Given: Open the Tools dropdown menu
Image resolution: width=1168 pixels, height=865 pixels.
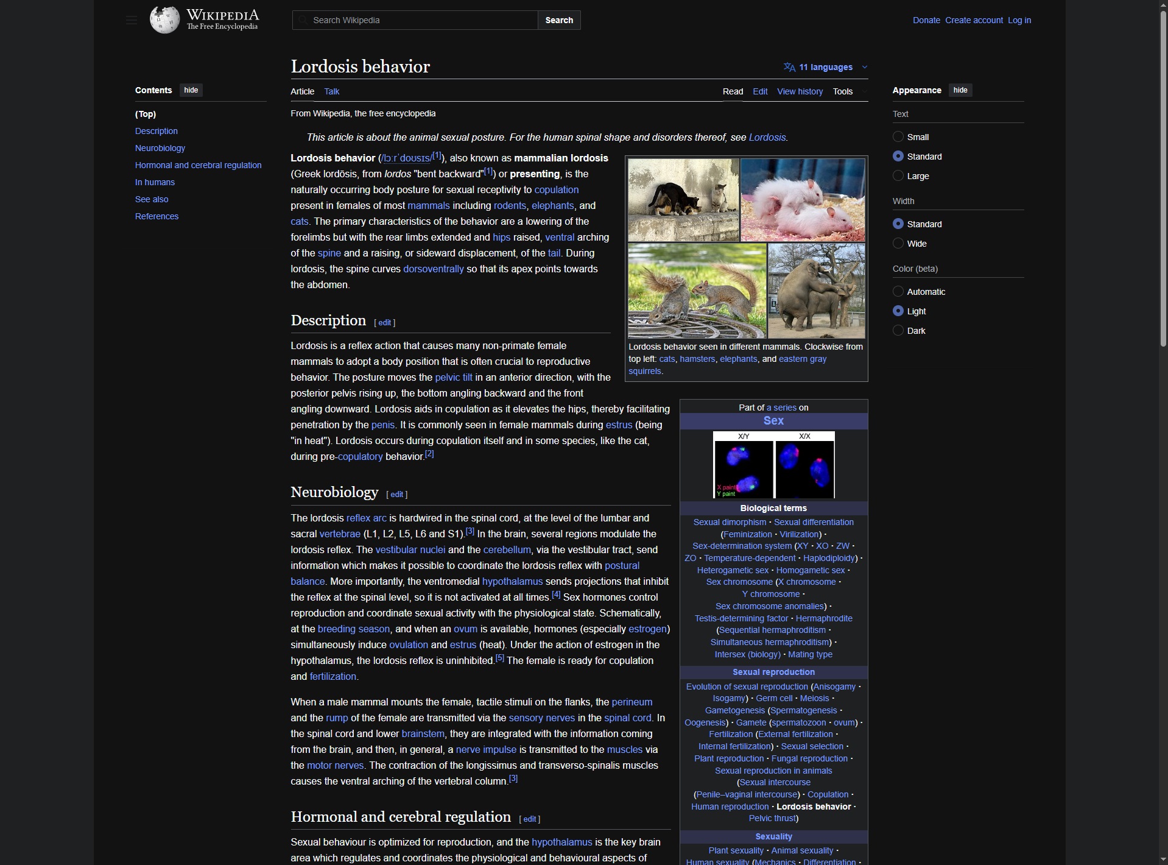Looking at the screenshot, I should 849,91.
